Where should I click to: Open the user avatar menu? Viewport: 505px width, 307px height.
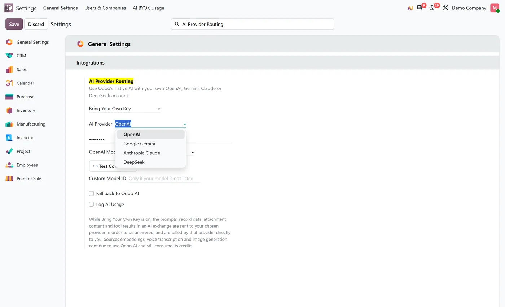pos(495,8)
